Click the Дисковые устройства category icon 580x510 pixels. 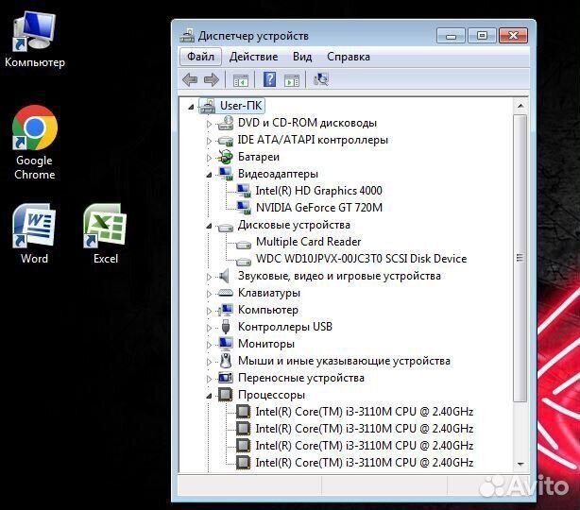coord(225,227)
